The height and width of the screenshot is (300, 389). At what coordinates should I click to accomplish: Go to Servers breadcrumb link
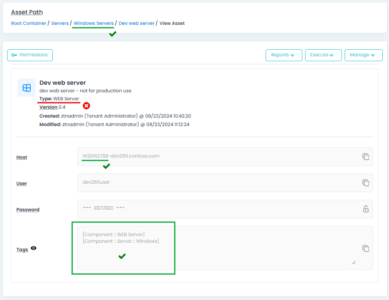[x=60, y=23]
